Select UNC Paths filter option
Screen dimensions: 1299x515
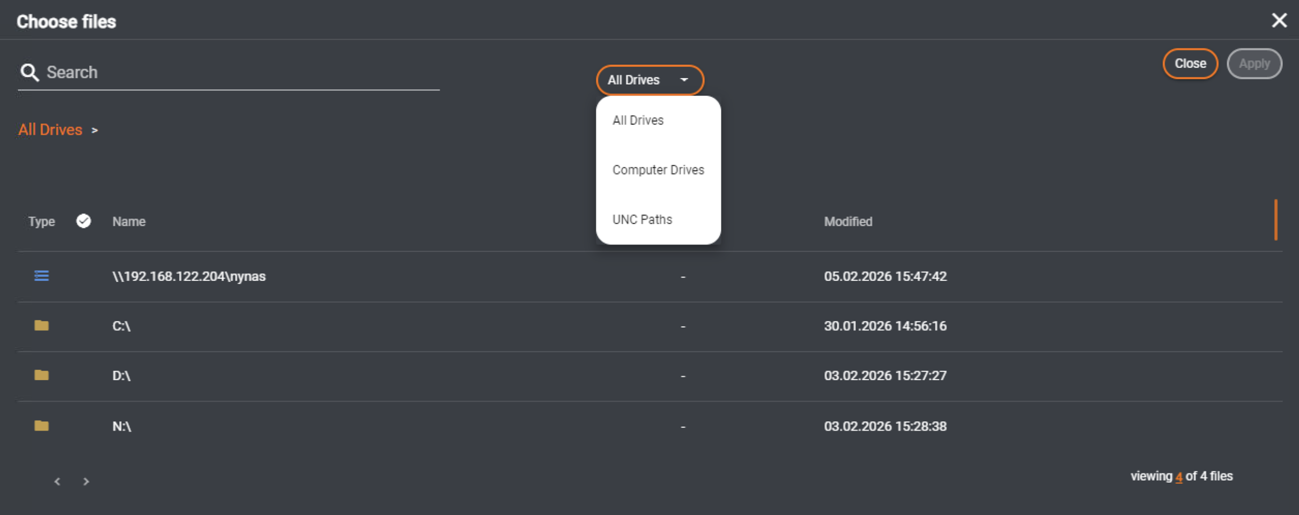click(642, 219)
